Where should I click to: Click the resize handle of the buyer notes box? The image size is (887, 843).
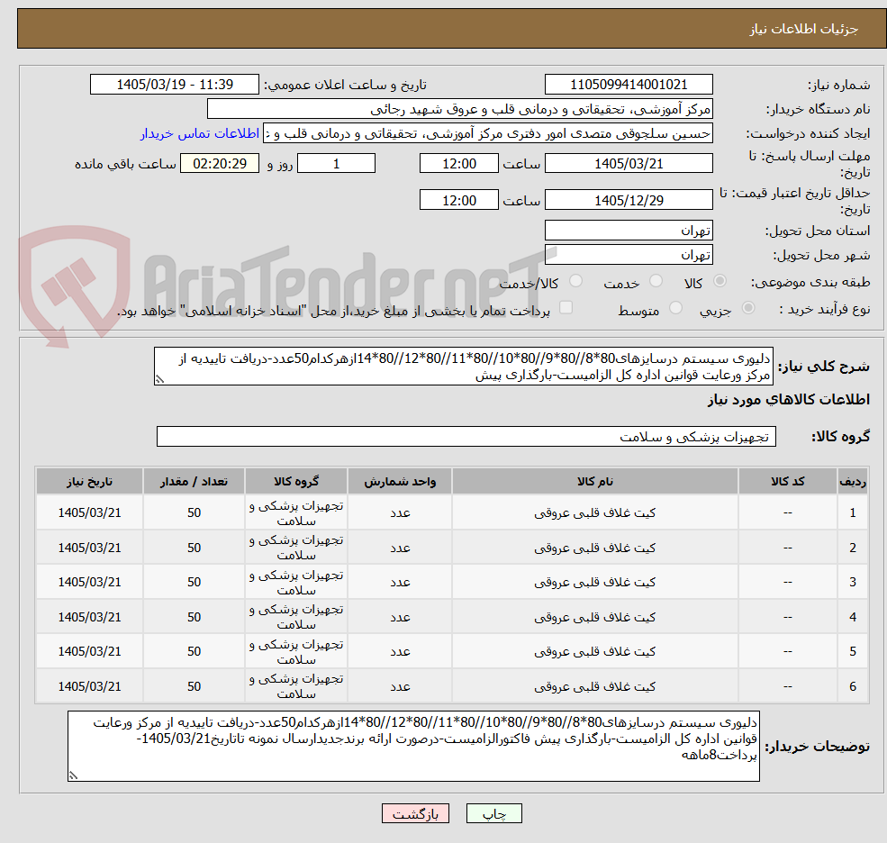(74, 775)
